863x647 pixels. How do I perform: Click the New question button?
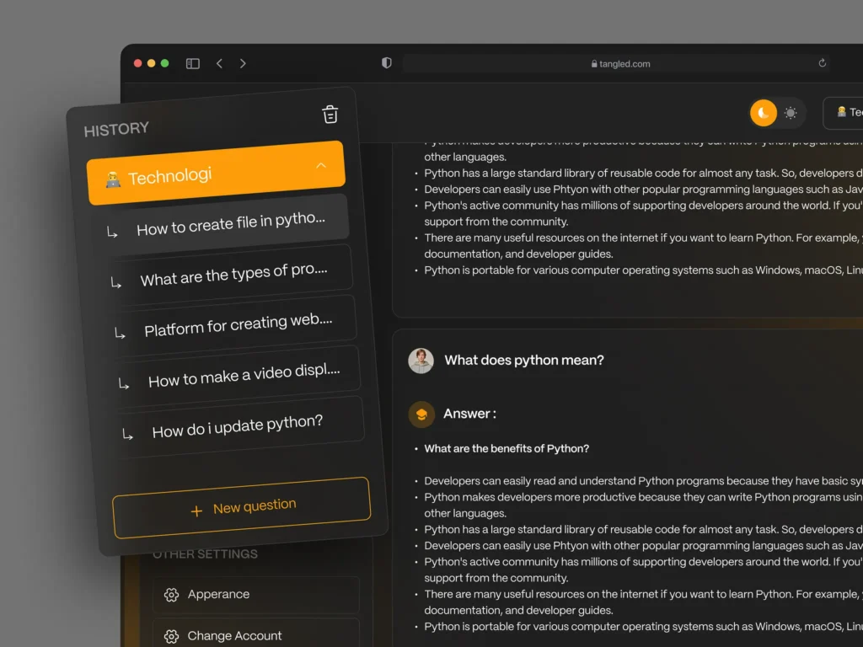[x=242, y=508]
